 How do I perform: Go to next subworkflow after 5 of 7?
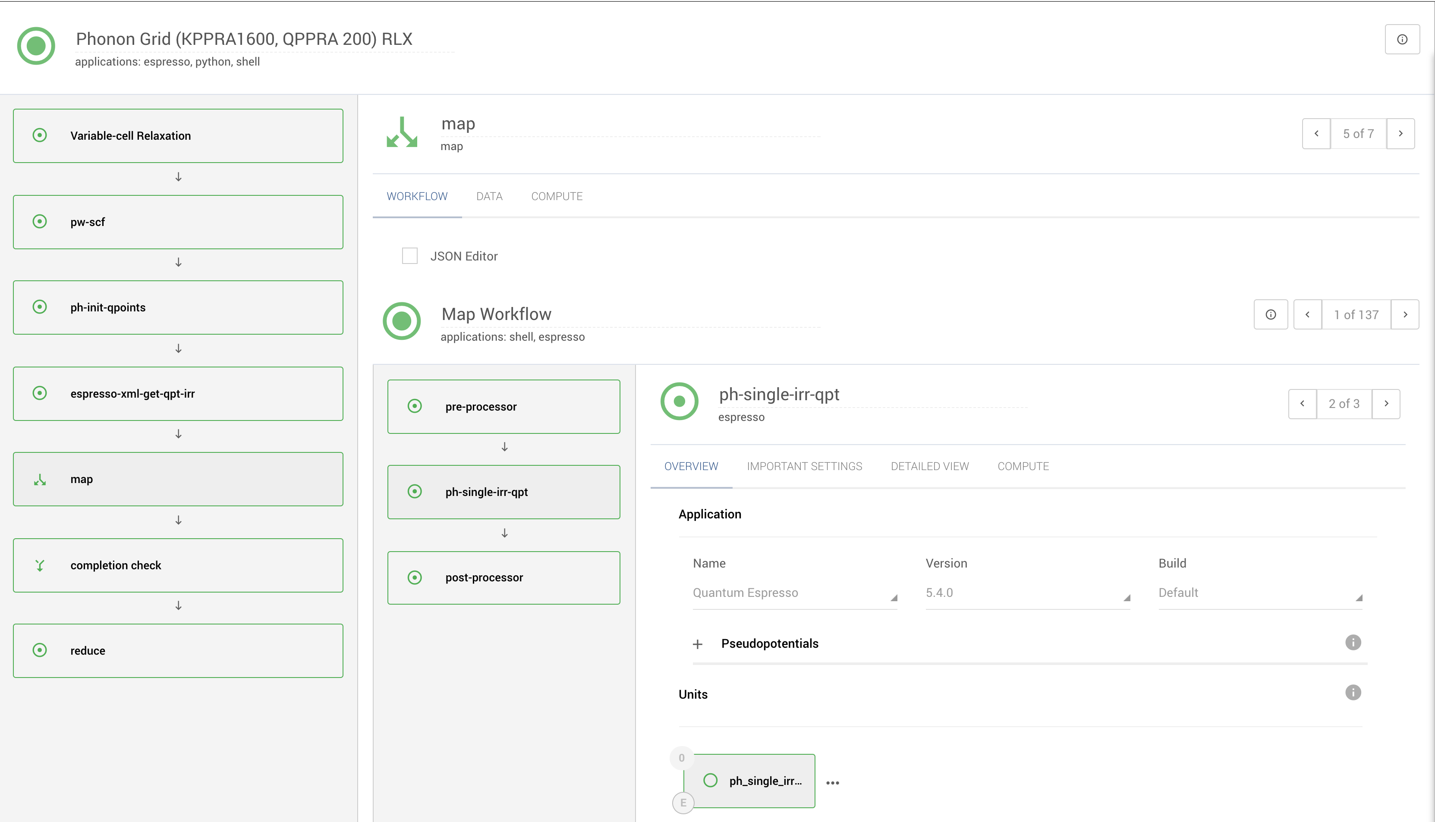coord(1400,134)
